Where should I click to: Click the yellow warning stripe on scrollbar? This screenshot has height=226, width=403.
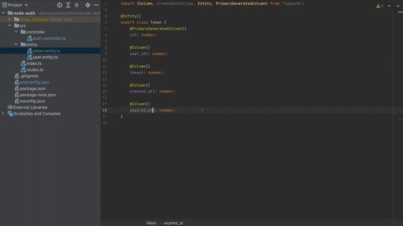click(x=400, y=12)
